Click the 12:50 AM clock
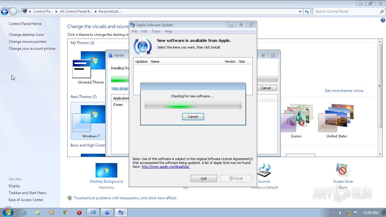Viewport: 386px width, 217px height. click(x=371, y=213)
